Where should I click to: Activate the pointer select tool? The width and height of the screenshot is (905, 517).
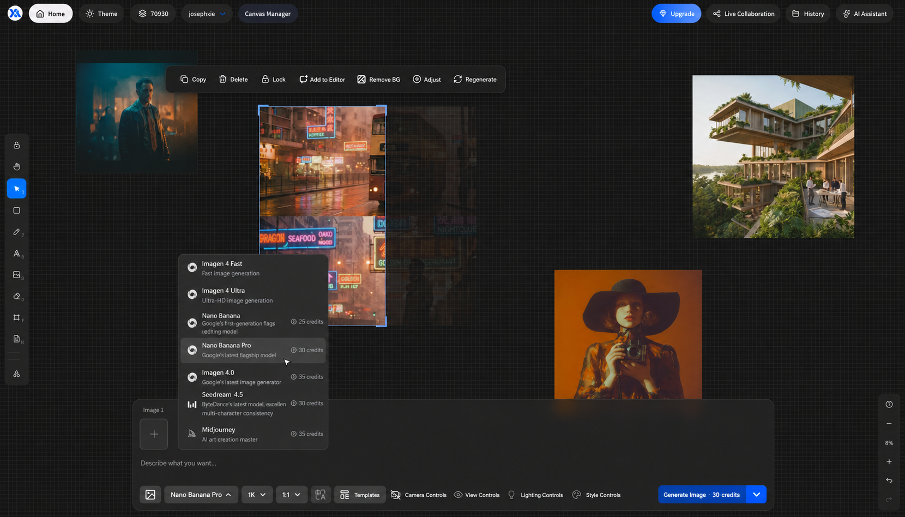(x=16, y=189)
